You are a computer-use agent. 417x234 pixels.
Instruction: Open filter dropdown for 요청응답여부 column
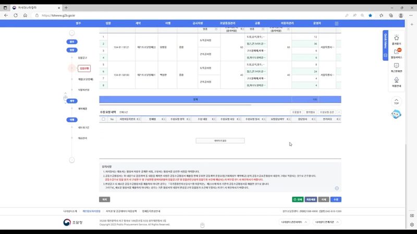(x=289, y=119)
